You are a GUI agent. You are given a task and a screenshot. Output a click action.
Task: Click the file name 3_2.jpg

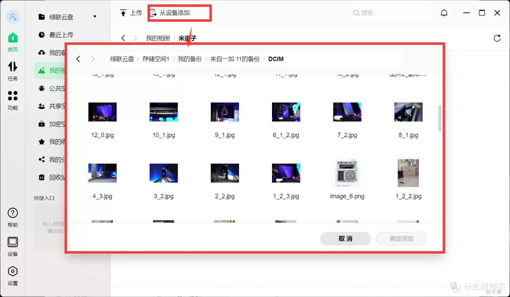pyautogui.click(x=163, y=196)
